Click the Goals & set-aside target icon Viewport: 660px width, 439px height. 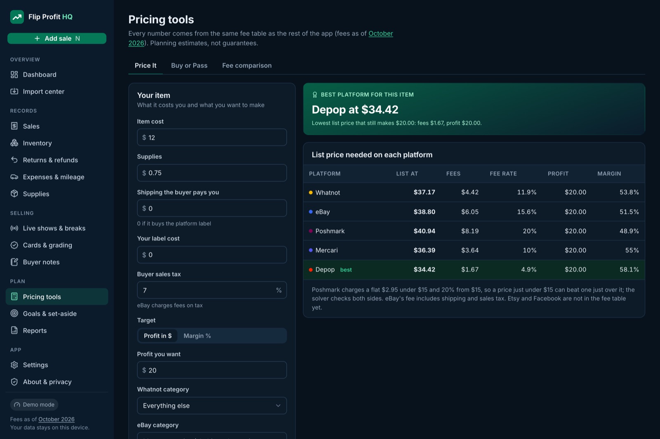14,313
